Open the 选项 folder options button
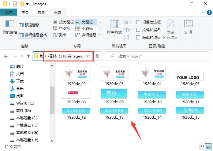 tap(188, 27)
